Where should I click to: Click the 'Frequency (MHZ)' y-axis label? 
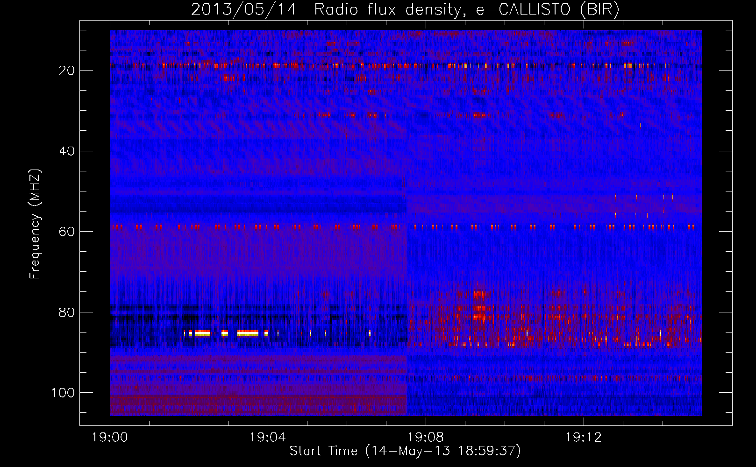[x=35, y=224]
